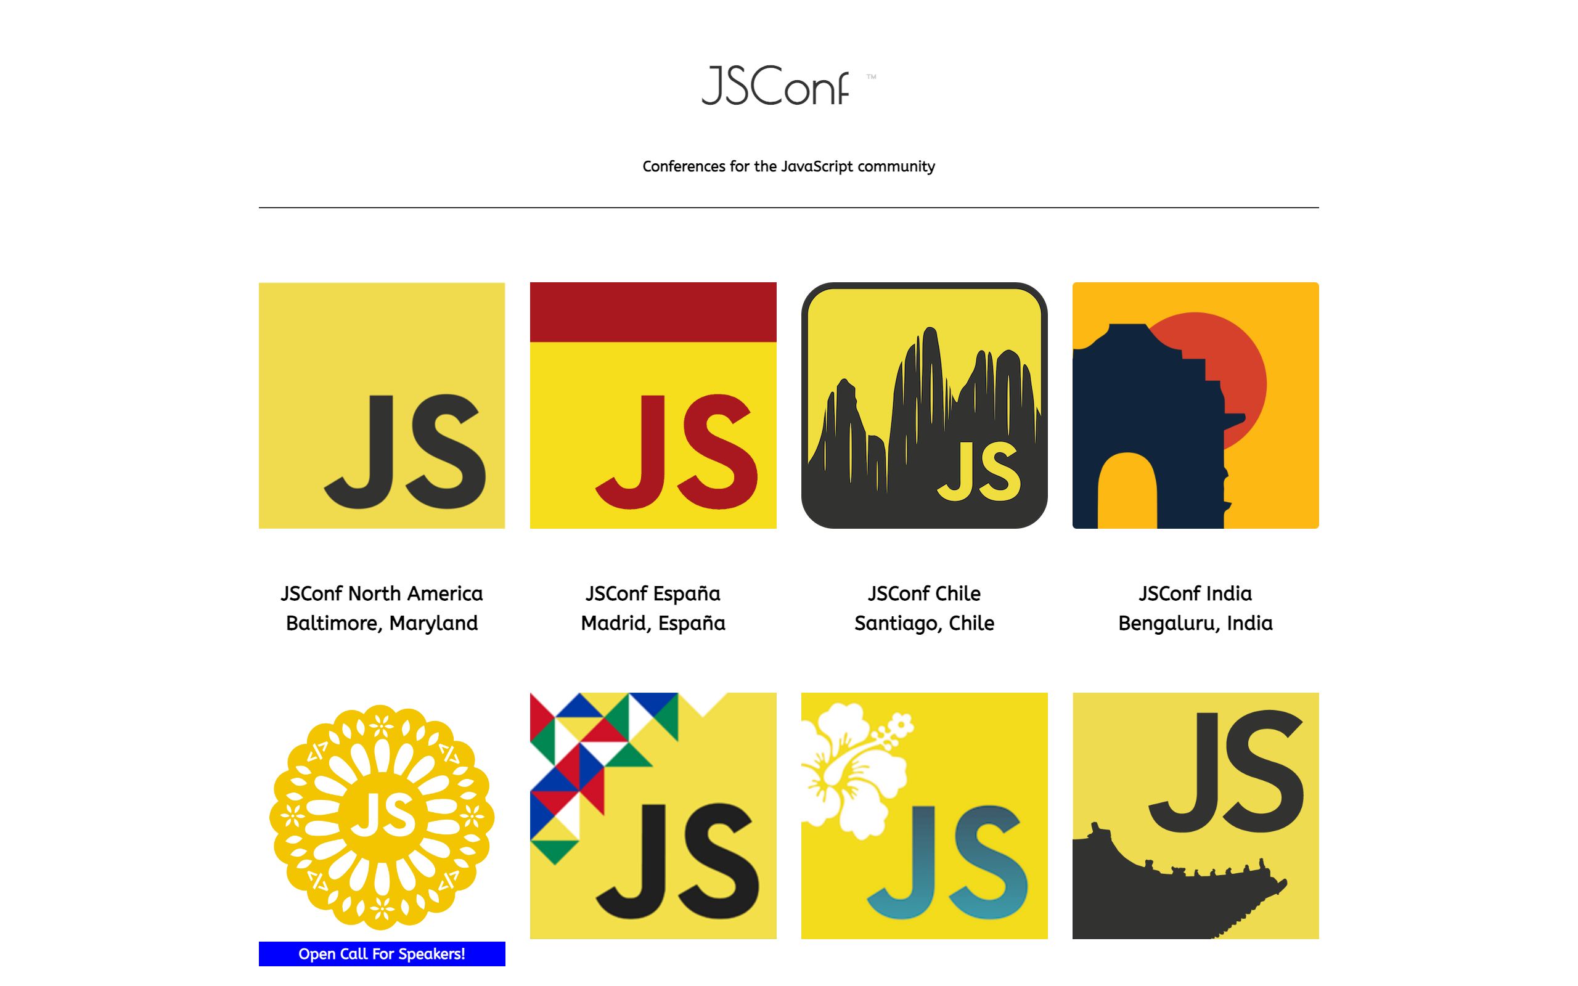Viewport: 1578px width, 986px height.
Task: Click the Baltimore, Maryland location text
Action: click(382, 624)
